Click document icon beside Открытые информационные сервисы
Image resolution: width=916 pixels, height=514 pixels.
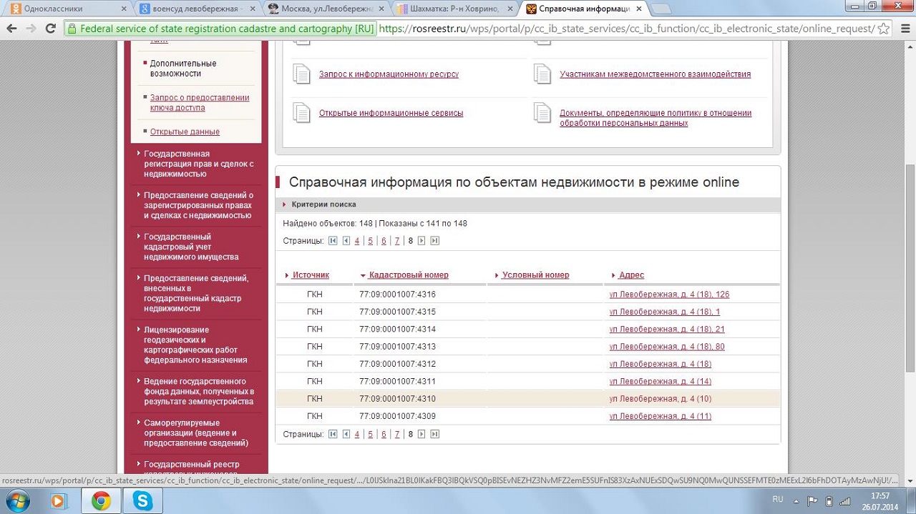click(302, 113)
